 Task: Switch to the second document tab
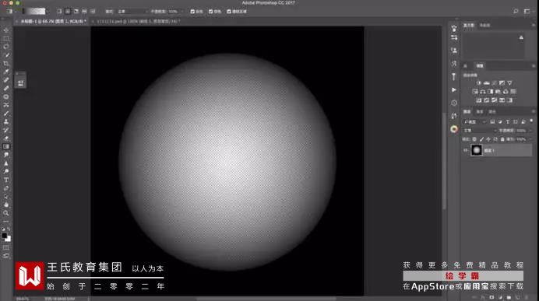coord(138,21)
